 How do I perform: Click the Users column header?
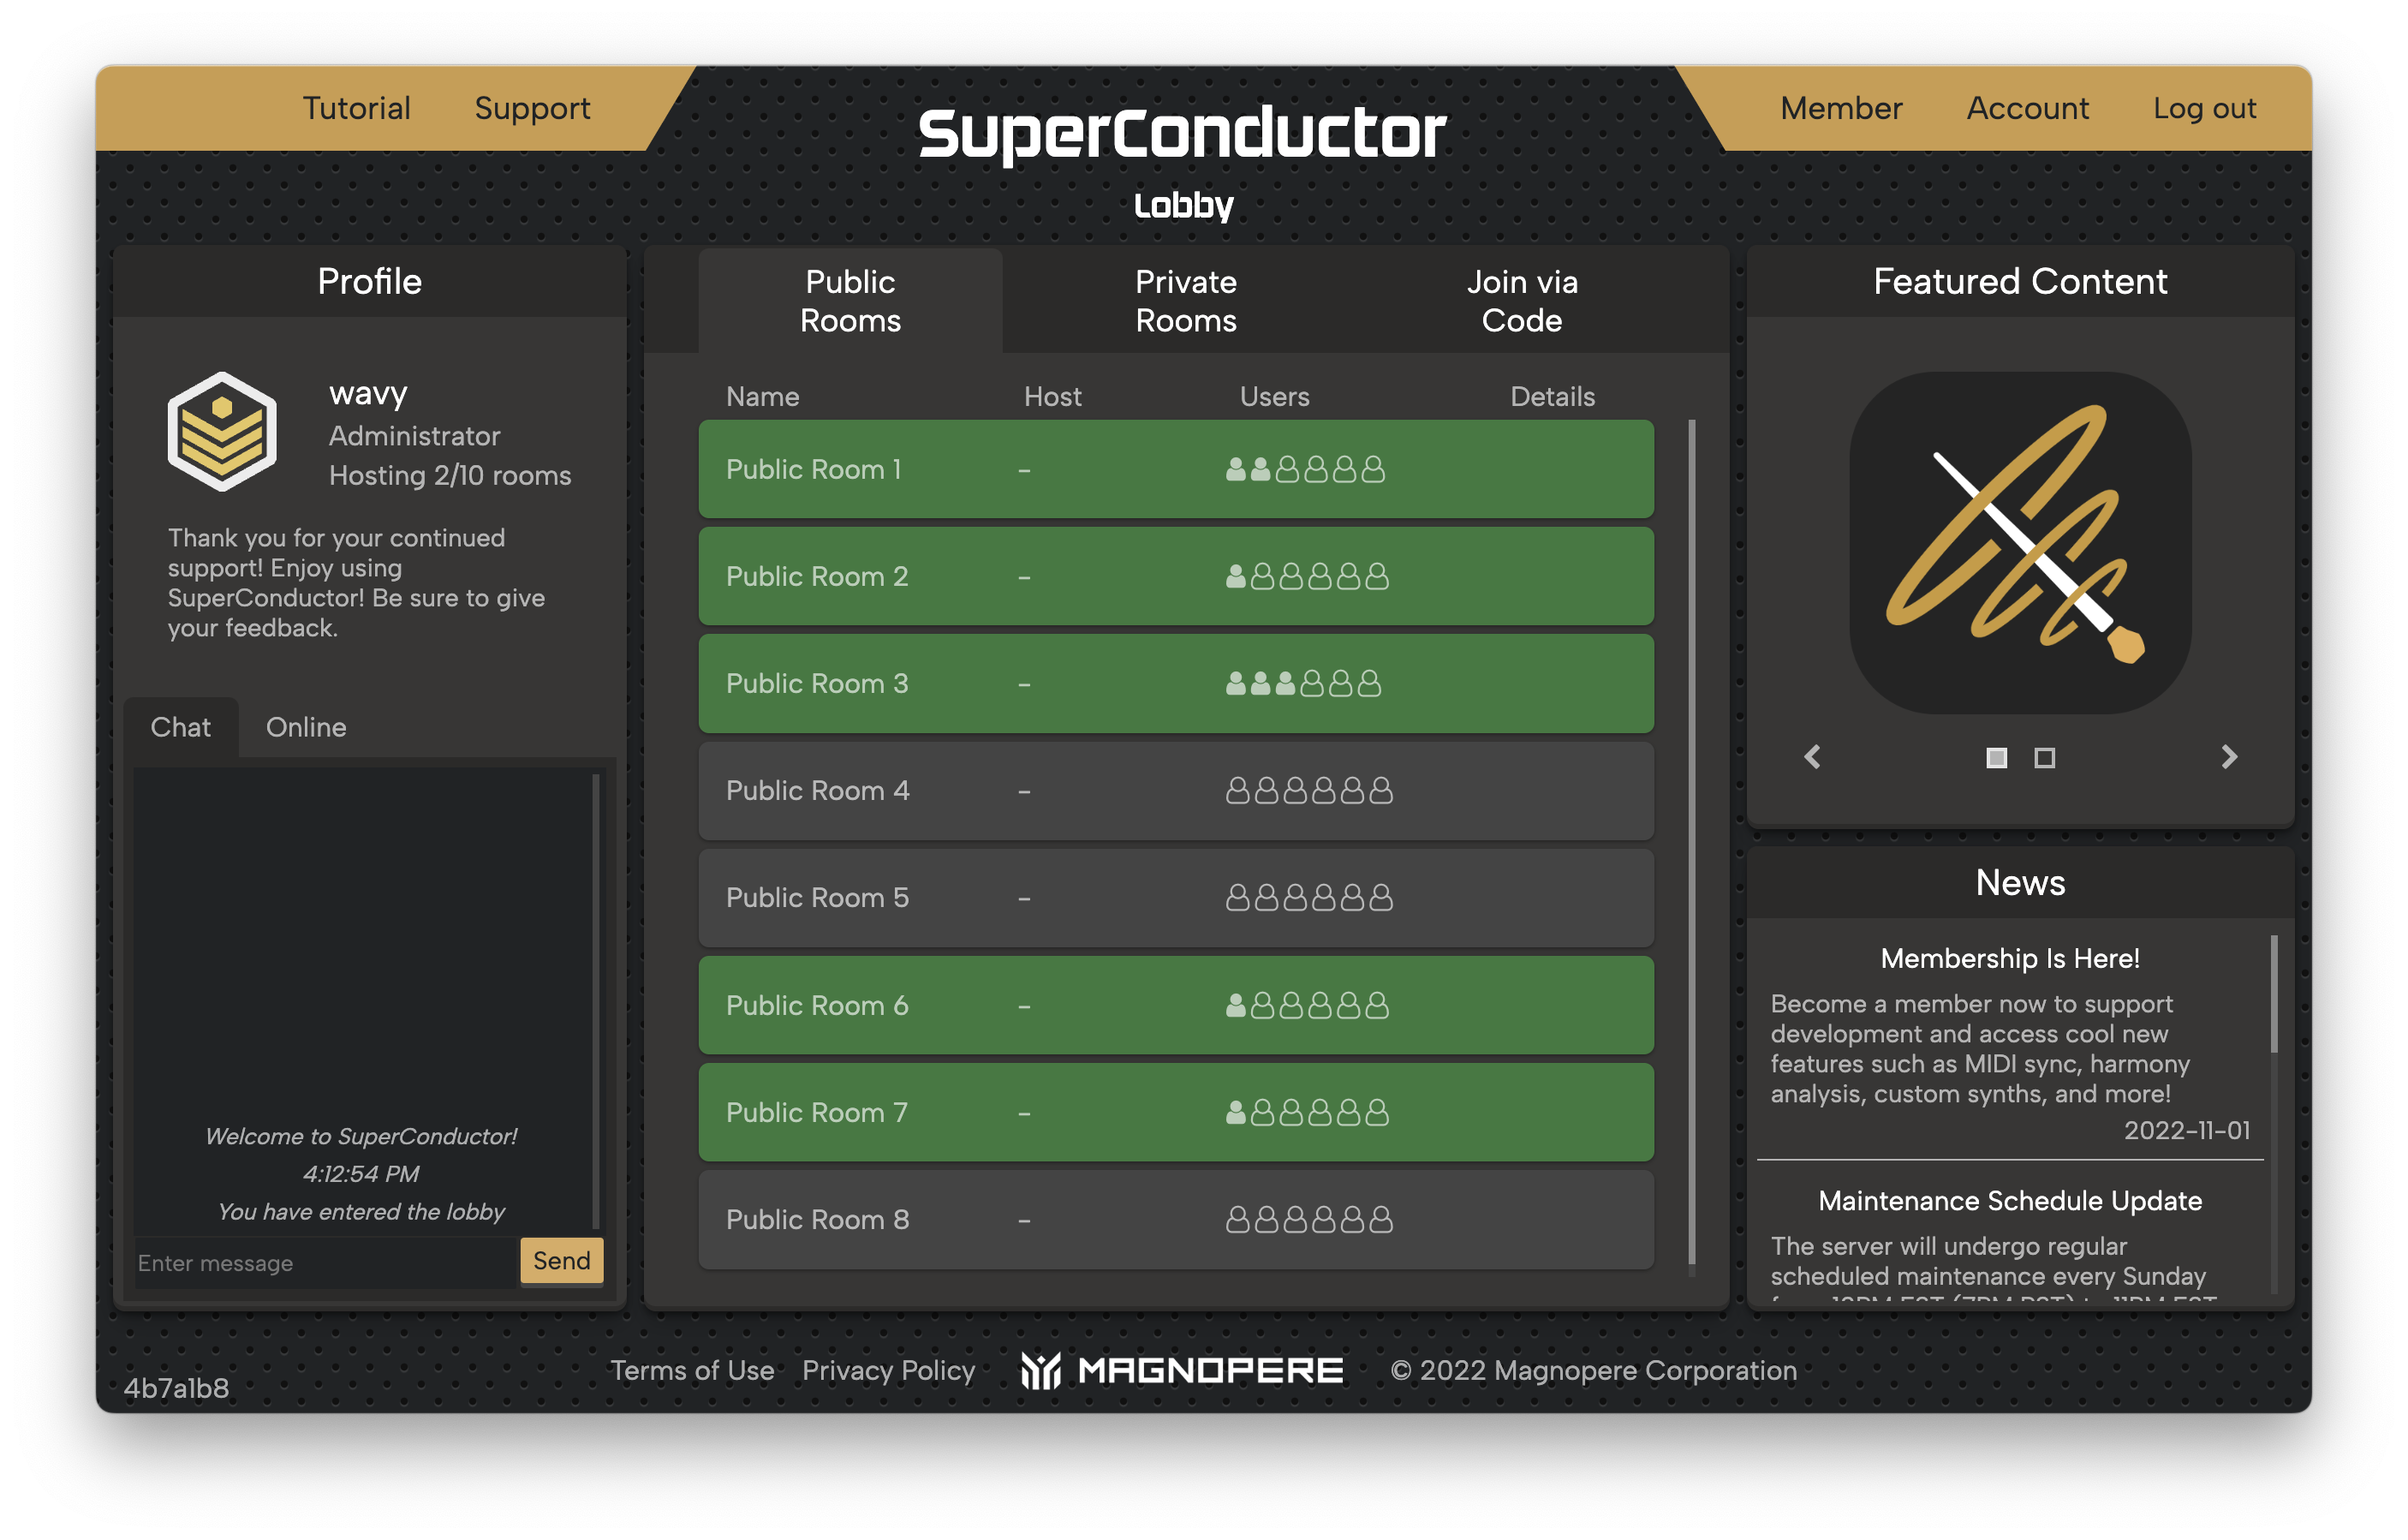1274,396
